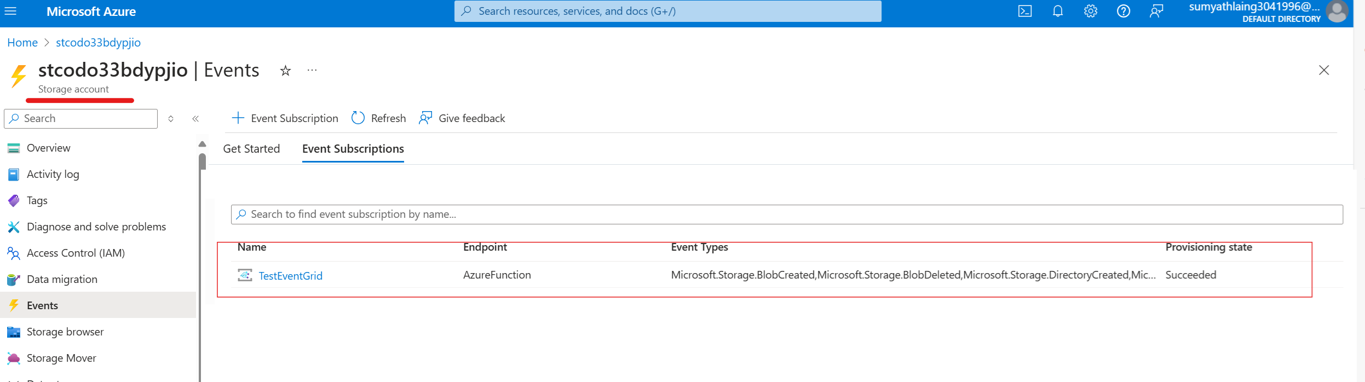Click the Data migration icon

[14, 279]
